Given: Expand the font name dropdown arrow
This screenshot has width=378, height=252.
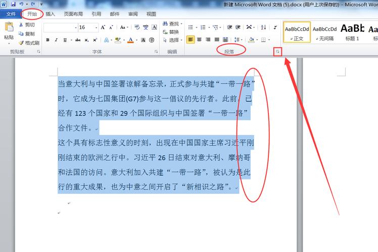Looking at the screenshot, I should pyautogui.click(x=76, y=27).
